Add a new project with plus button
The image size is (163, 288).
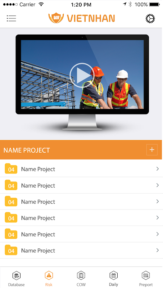pos(152,150)
